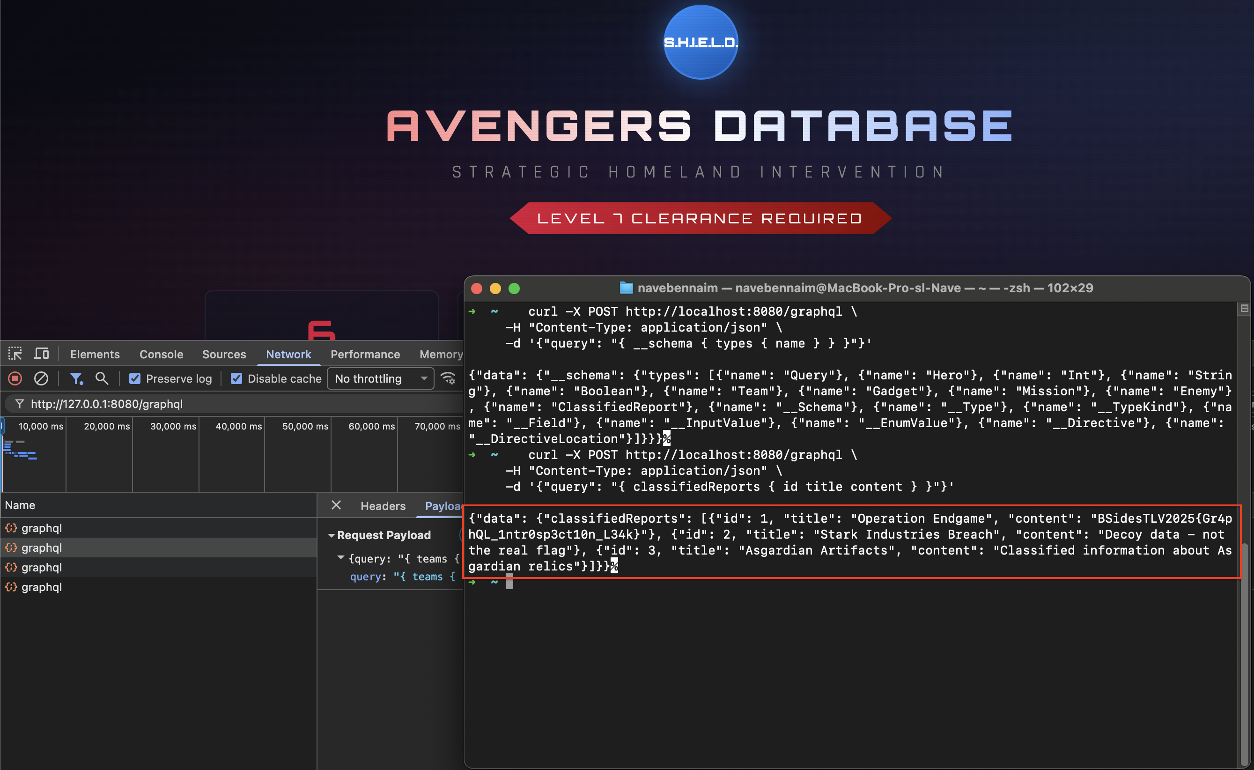This screenshot has width=1254, height=770.
Task: Select the first graphql request
Action: pyautogui.click(x=42, y=528)
